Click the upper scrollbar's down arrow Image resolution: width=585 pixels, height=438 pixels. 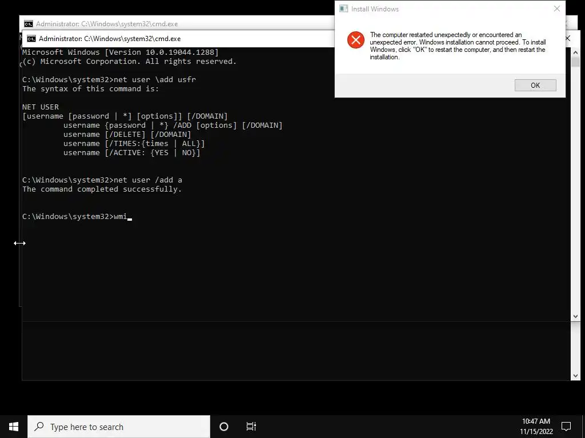[x=575, y=316]
